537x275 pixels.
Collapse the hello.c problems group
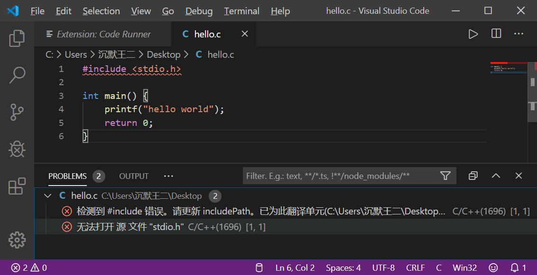point(47,196)
